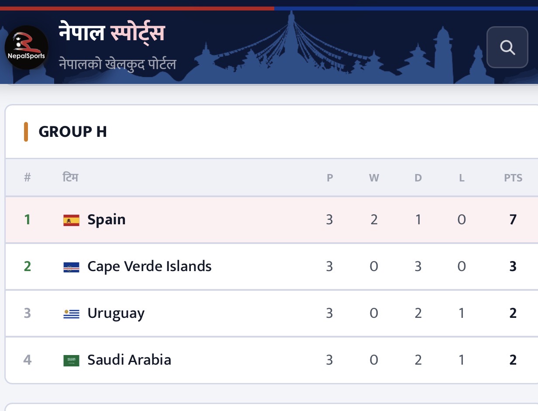Click the Spain flag icon
Viewport: 538px width, 411px height.
(x=71, y=219)
